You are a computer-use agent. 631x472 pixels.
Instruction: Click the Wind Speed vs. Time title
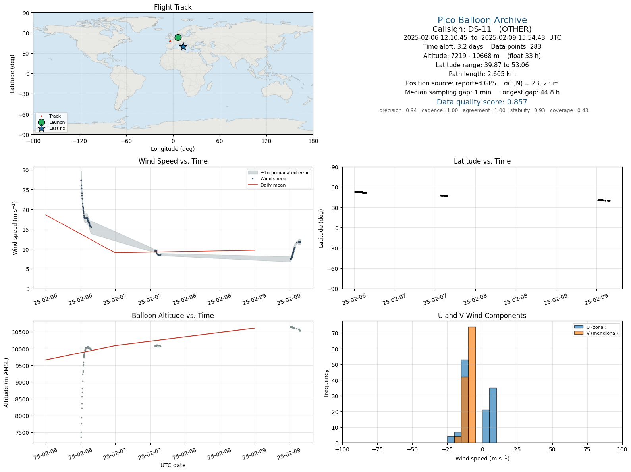(x=173, y=161)
